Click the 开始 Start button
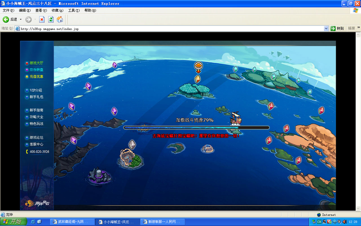This screenshot has width=361, height=226. (x=14, y=221)
